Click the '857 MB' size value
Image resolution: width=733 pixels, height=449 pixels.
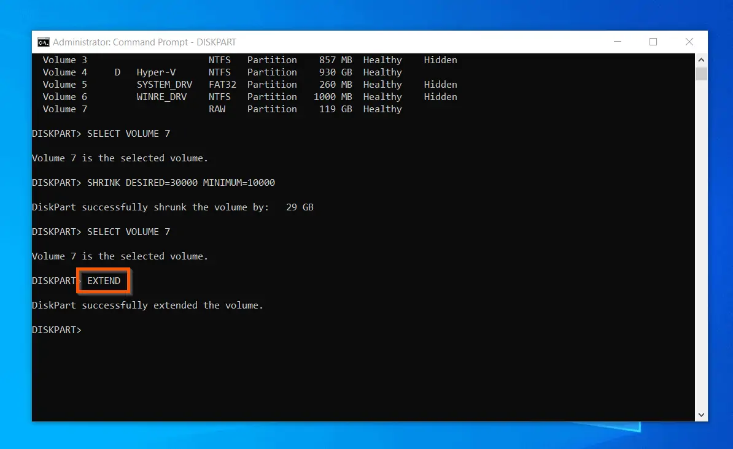pyautogui.click(x=336, y=59)
